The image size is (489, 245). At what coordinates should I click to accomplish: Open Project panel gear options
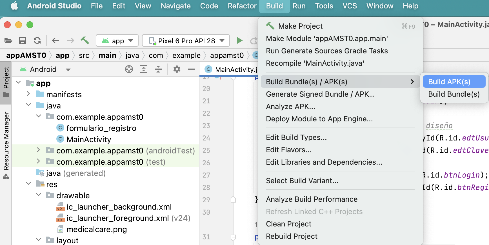[x=177, y=69]
